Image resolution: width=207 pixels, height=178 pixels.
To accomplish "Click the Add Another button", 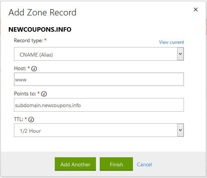I will click(x=75, y=164).
